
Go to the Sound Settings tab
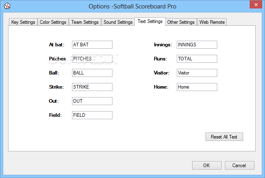(118, 22)
